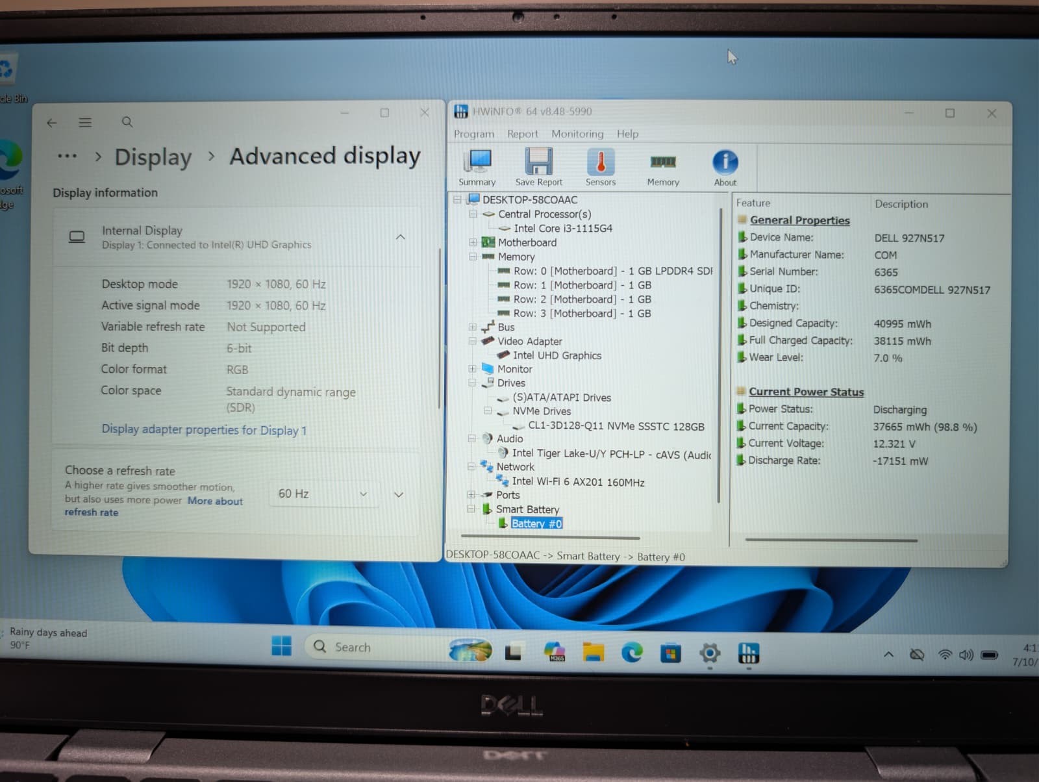This screenshot has height=782, width=1039.
Task: Open File Explorer from the taskbar
Action: click(x=593, y=651)
